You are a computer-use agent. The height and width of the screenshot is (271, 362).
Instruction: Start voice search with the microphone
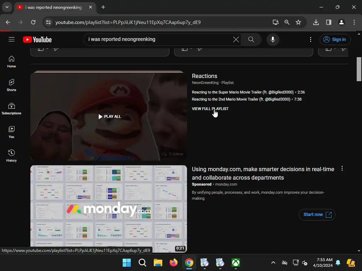[x=273, y=40]
